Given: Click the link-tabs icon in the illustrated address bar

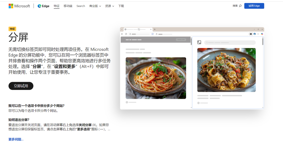Looking at the screenshot, I should (x=153, y=34).
